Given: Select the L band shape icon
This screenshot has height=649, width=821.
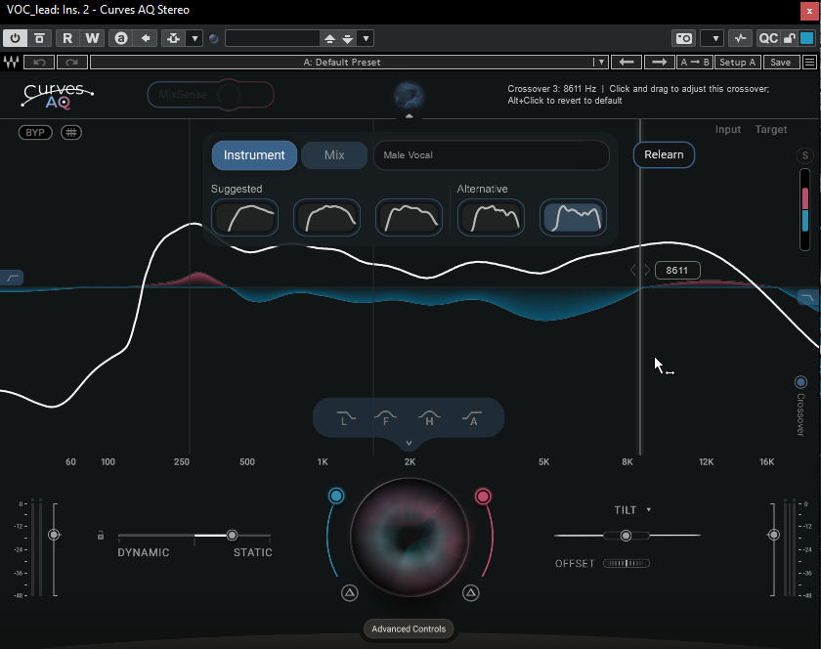Looking at the screenshot, I should 345,418.
